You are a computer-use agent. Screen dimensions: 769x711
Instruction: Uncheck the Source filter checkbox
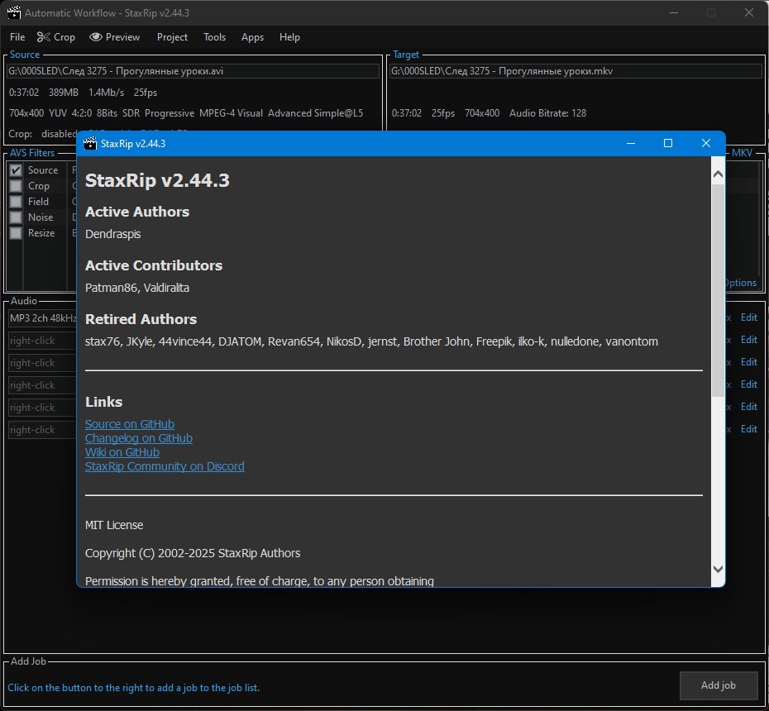pyautogui.click(x=16, y=170)
